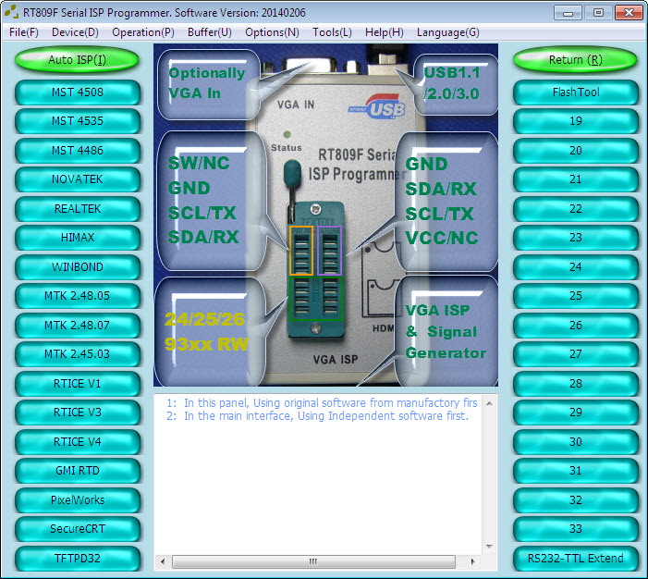Image resolution: width=648 pixels, height=579 pixels.
Task: Click button number 19
Action: pos(576,121)
